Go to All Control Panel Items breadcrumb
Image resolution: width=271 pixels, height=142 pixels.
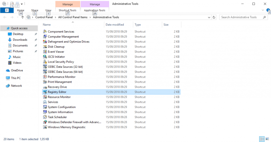[73, 17]
